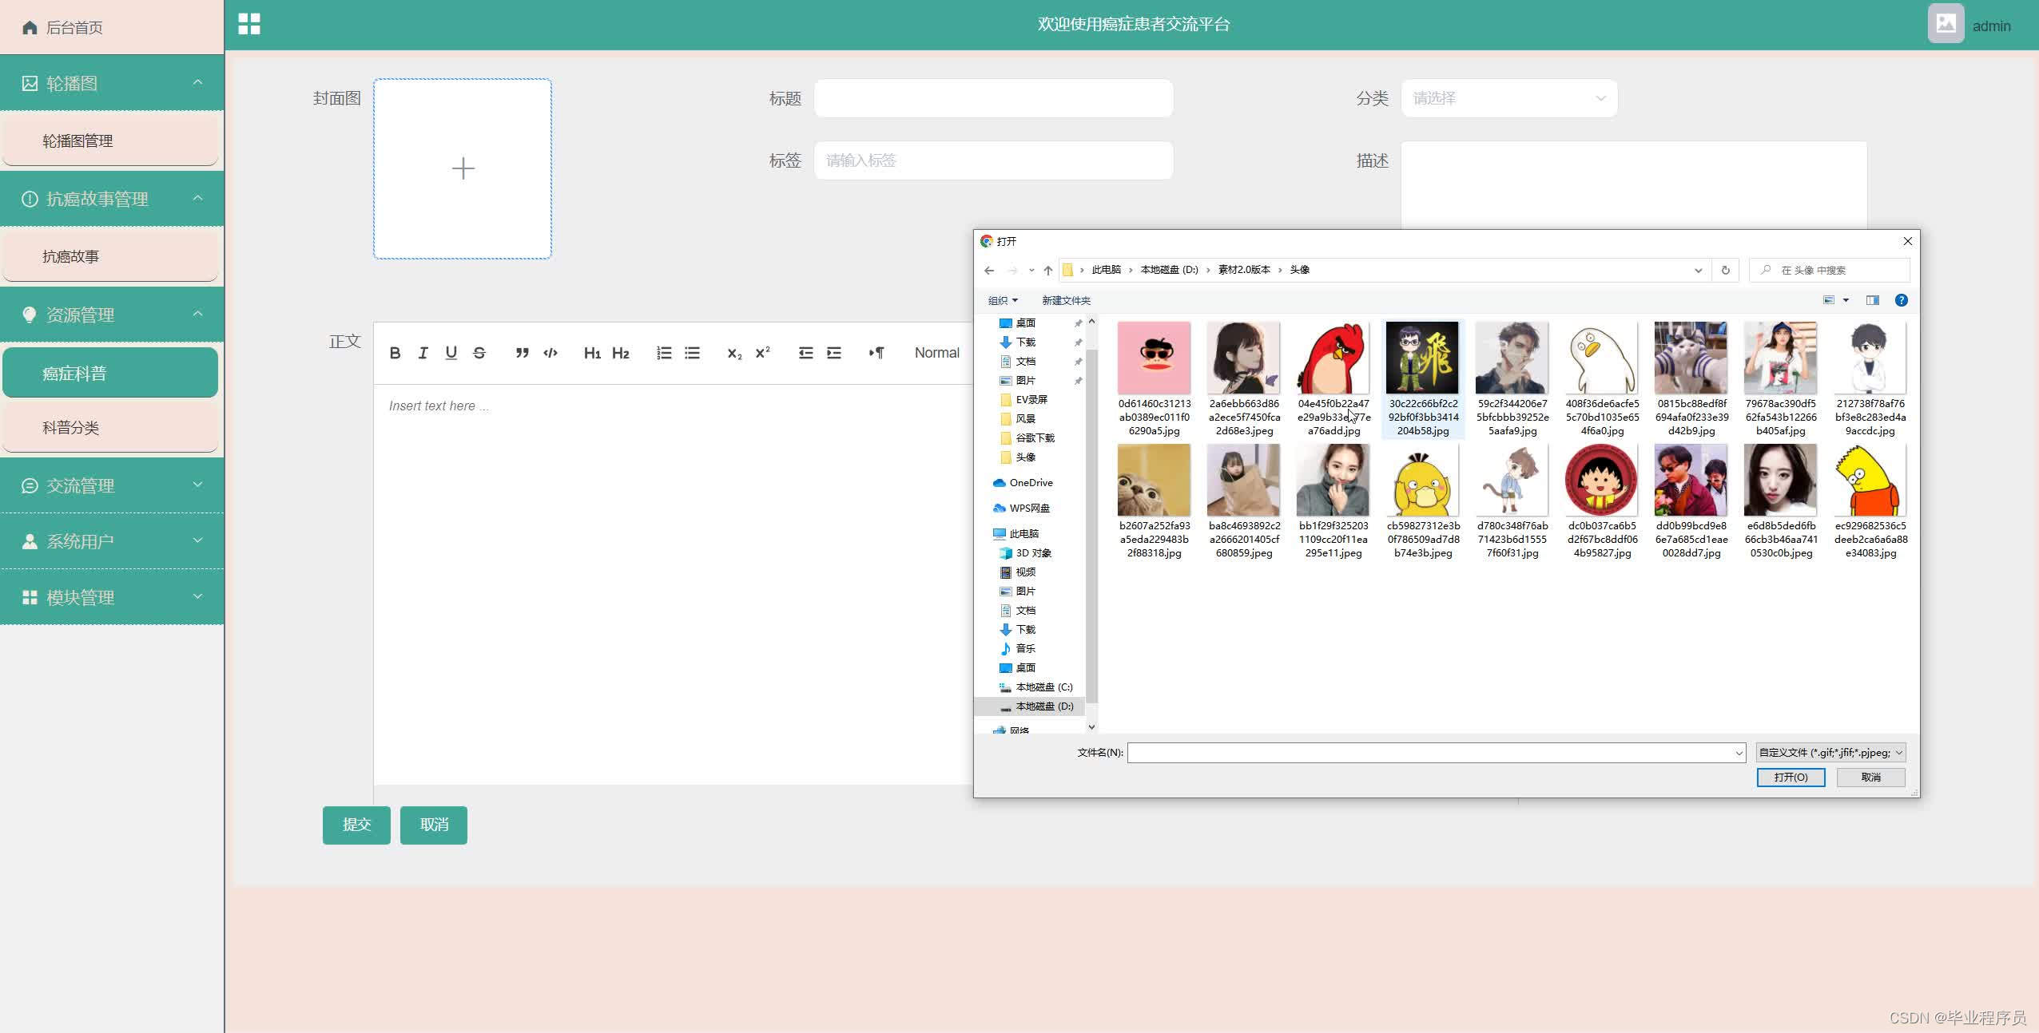Click the Strikethrough formatting icon
Viewport: 2039px width, 1033px height.
tap(477, 353)
